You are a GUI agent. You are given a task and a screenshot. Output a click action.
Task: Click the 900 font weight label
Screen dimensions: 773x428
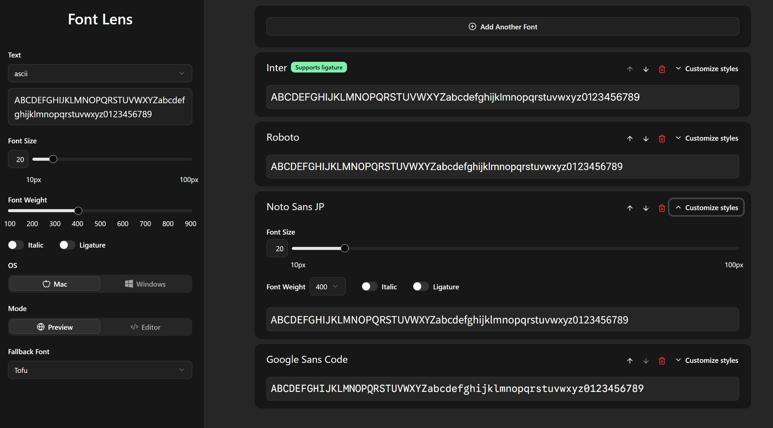[x=191, y=224]
